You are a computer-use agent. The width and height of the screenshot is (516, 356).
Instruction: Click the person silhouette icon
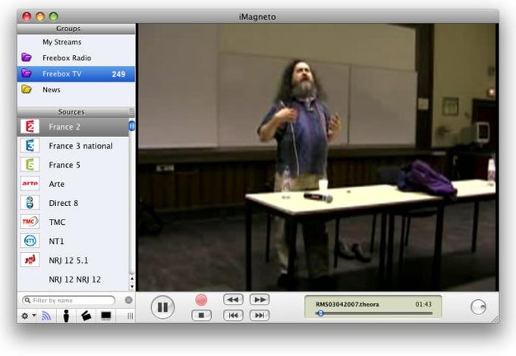[x=66, y=316]
